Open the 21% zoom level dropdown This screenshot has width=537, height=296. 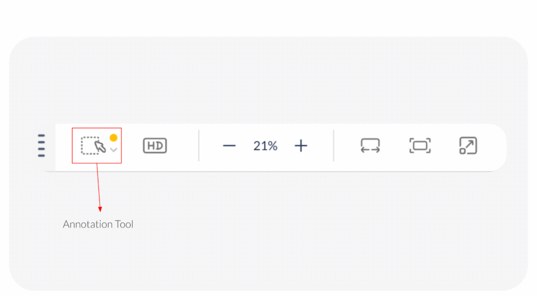(265, 146)
